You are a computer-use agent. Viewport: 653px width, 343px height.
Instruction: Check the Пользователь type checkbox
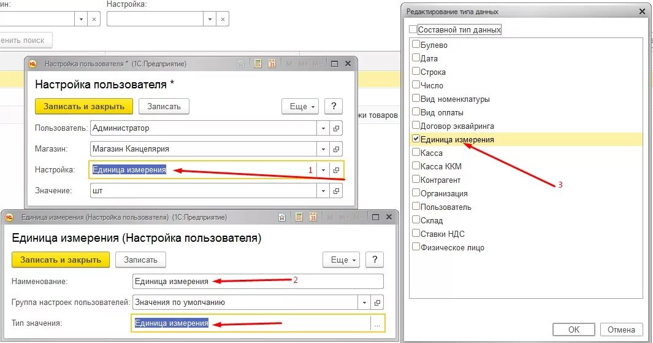tap(416, 206)
